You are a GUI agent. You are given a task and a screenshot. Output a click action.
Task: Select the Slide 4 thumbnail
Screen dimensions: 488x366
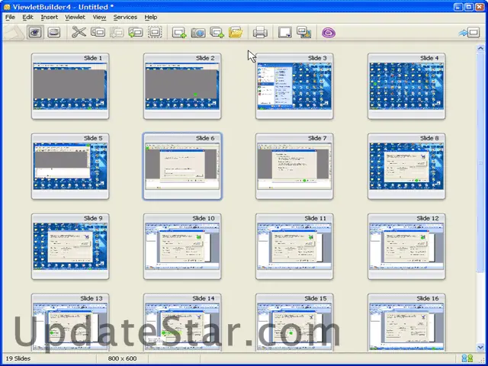(x=406, y=86)
